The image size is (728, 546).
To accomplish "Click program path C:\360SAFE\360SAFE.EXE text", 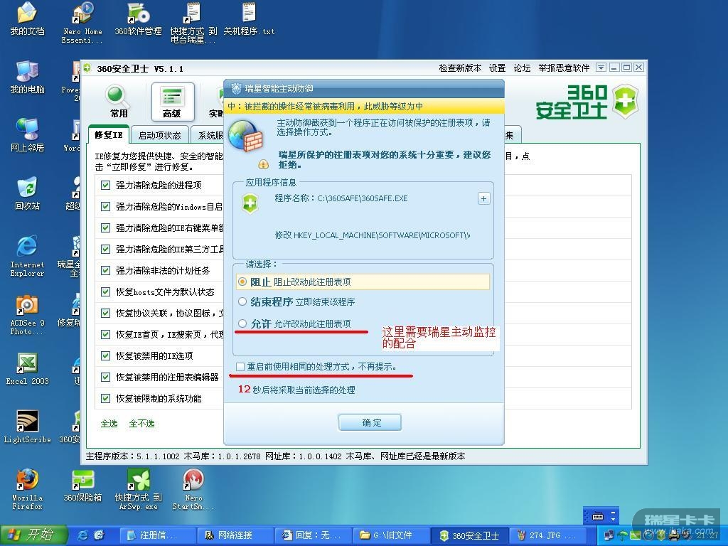I will tap(362, 199).
